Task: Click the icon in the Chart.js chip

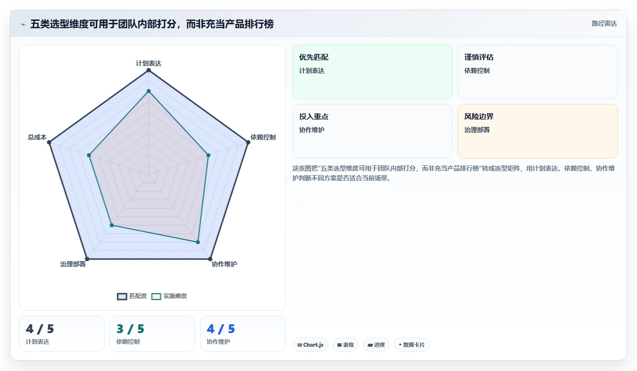Action: click(x=299, y=345)
